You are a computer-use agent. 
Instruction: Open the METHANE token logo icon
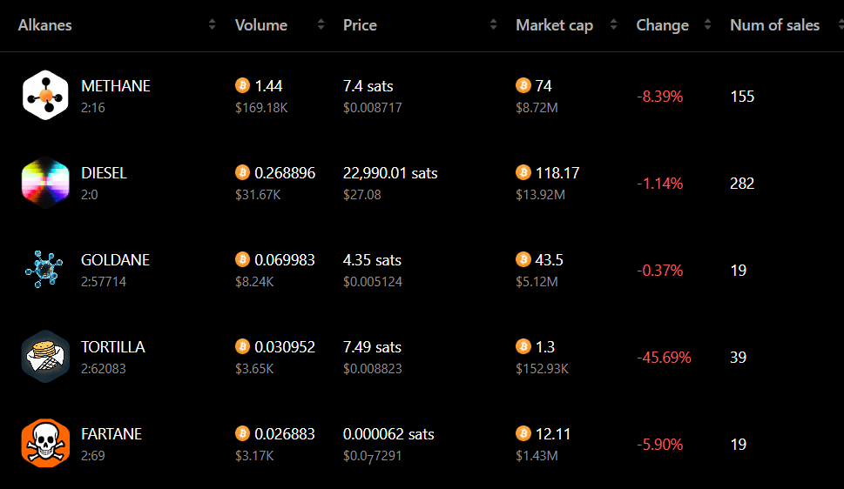46,95
